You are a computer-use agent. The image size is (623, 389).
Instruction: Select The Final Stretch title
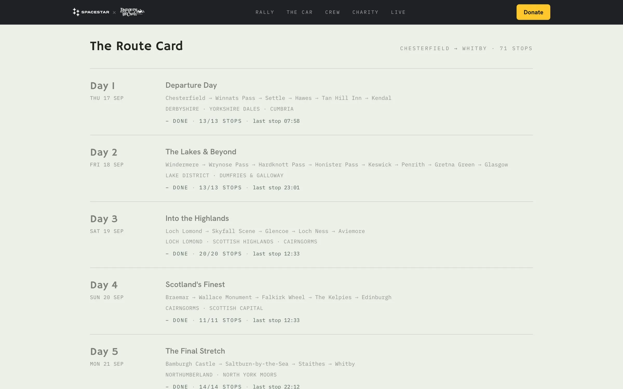pos(195,351)
